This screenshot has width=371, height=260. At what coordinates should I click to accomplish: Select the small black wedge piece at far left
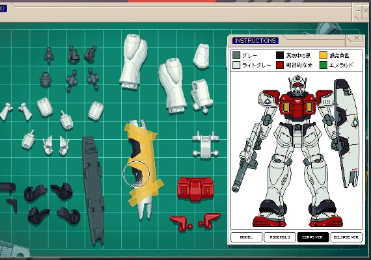(12, 205)
